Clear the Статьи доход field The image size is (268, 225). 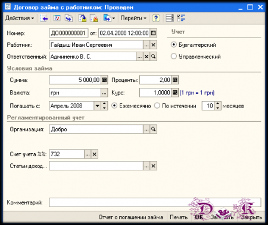coord(153,166)
